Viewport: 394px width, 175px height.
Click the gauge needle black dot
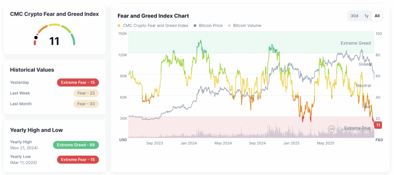click(x=36, y=38)
